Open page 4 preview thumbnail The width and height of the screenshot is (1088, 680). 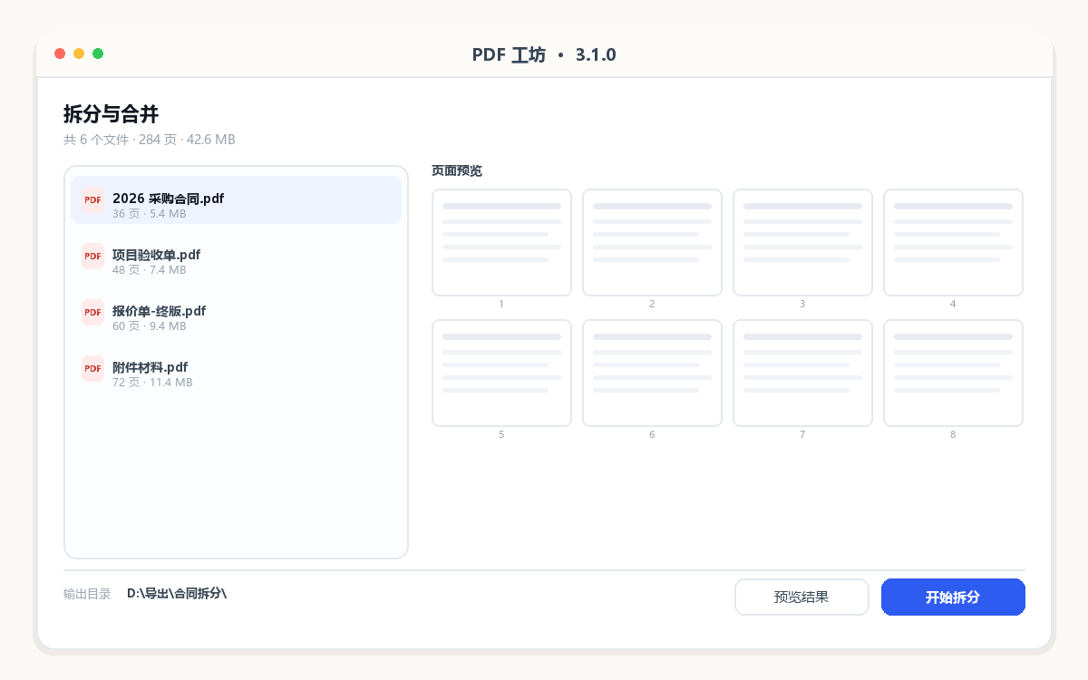(953, 242)
